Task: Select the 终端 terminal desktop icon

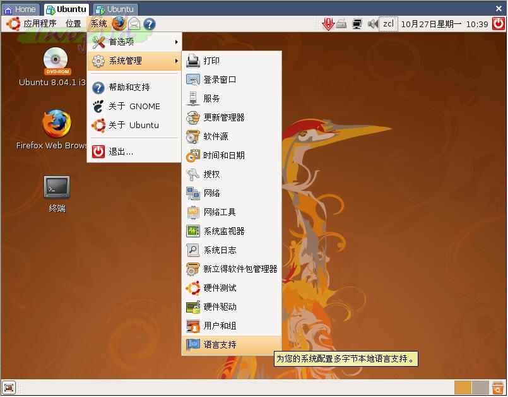Action: click(x=57, y=194)
